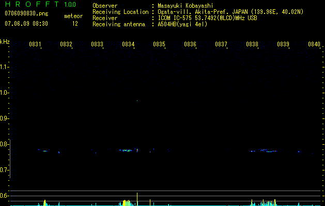Click antenna value A504HB(yagi 4el)

[182, 24]
